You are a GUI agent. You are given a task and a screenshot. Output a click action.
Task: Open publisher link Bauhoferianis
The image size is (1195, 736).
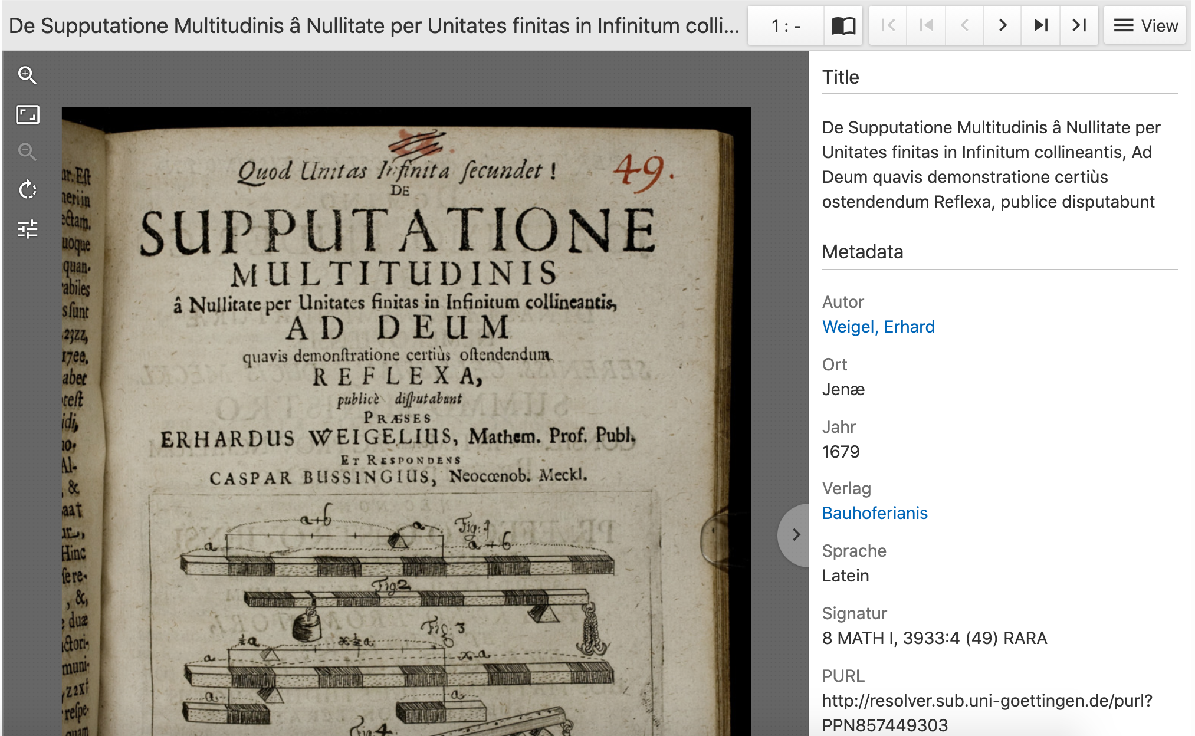point(875,513)
